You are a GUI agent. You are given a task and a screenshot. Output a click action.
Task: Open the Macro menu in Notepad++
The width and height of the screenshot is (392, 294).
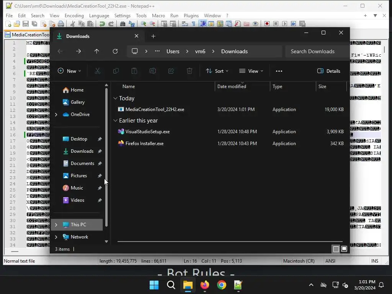[158, 15]
